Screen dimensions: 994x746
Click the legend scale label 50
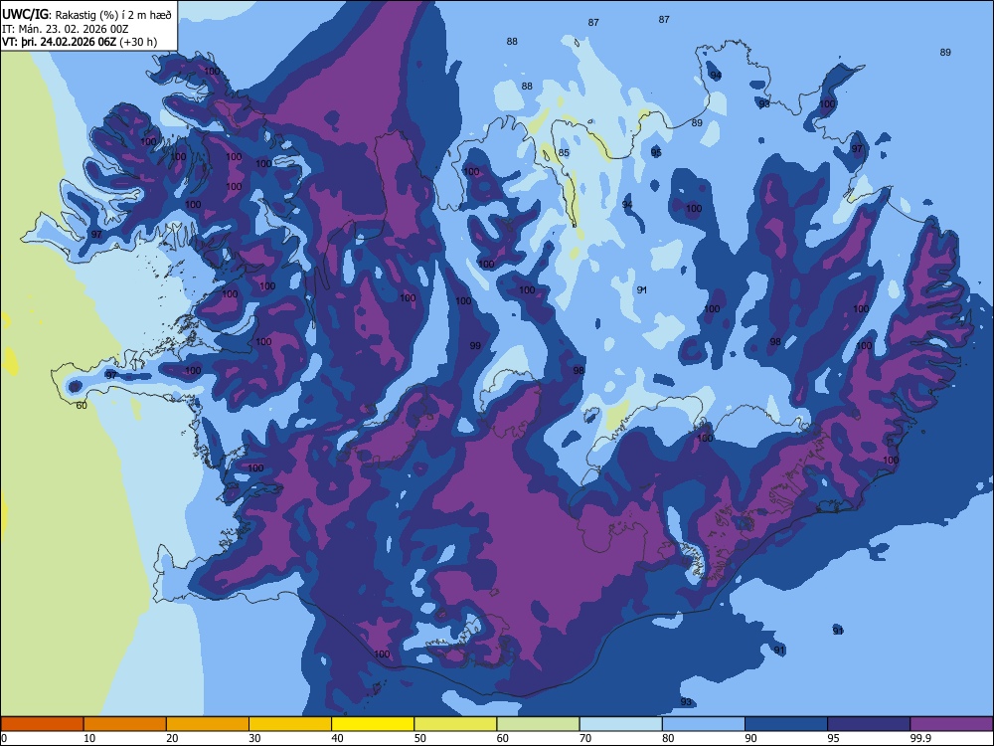pyautogui.click(x=420, y=738)
